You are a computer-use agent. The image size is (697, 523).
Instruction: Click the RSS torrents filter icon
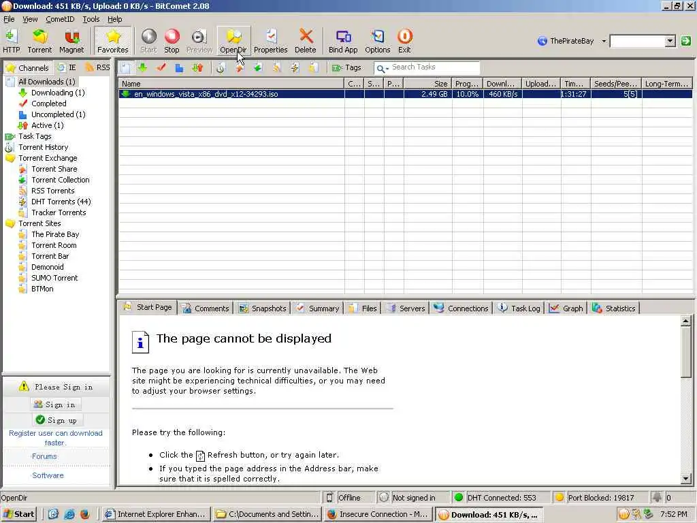[x=276, y=67]
